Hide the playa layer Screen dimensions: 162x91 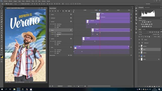coord(139,56)
